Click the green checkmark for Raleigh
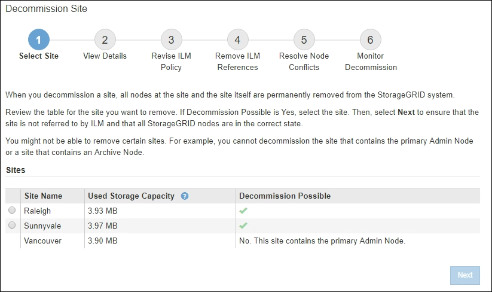 coord(243,211)
